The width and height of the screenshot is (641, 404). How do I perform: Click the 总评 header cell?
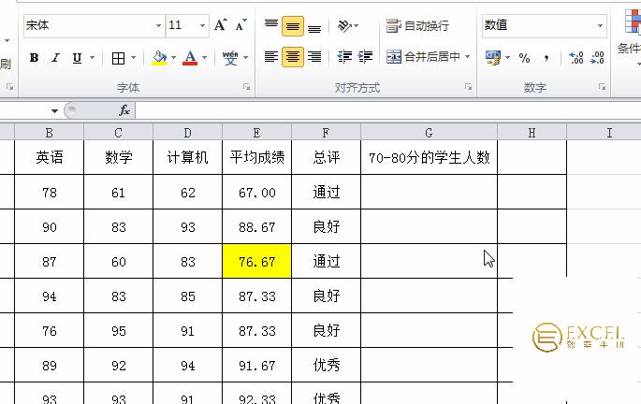point(326,157)
